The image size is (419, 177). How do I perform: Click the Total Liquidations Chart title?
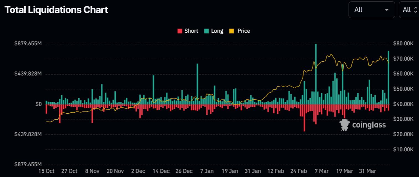pos(56,10)
